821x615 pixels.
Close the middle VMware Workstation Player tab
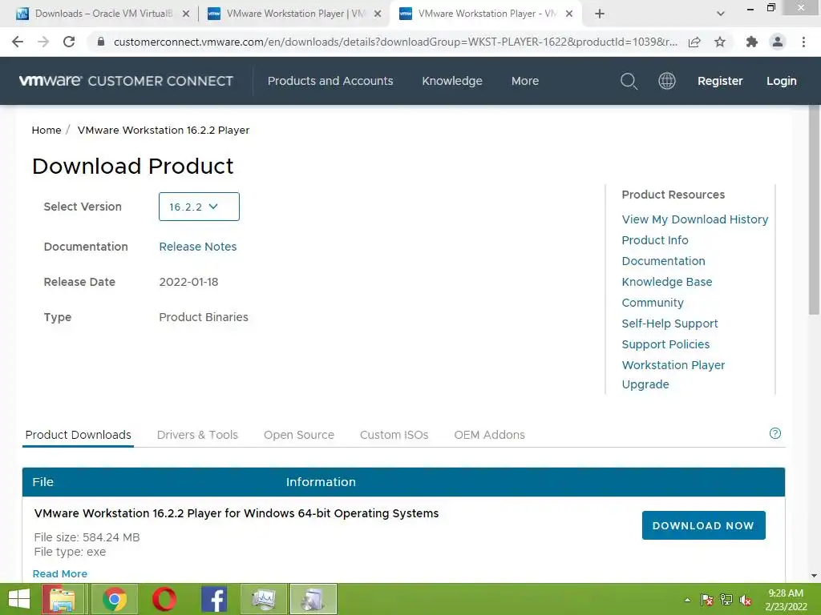coord(378,14)
